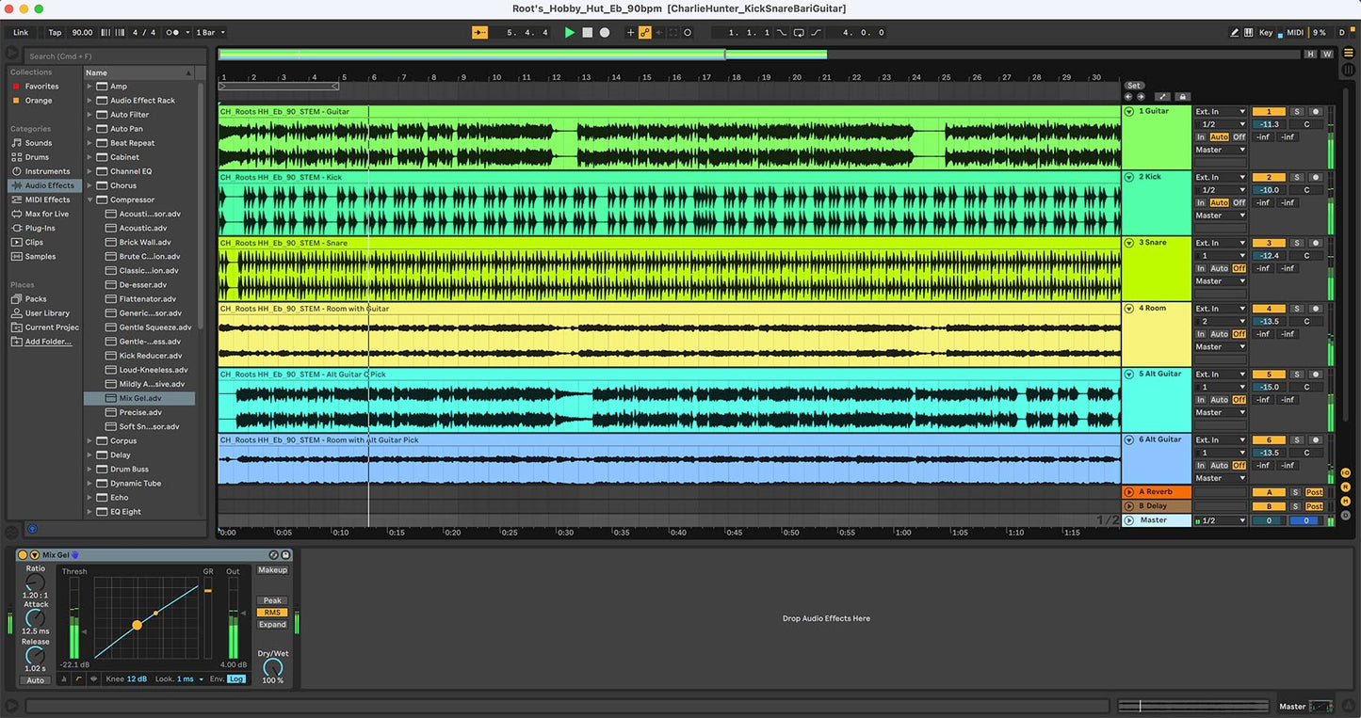Toggle the Follow playback icon

click(x=479, y=33)
